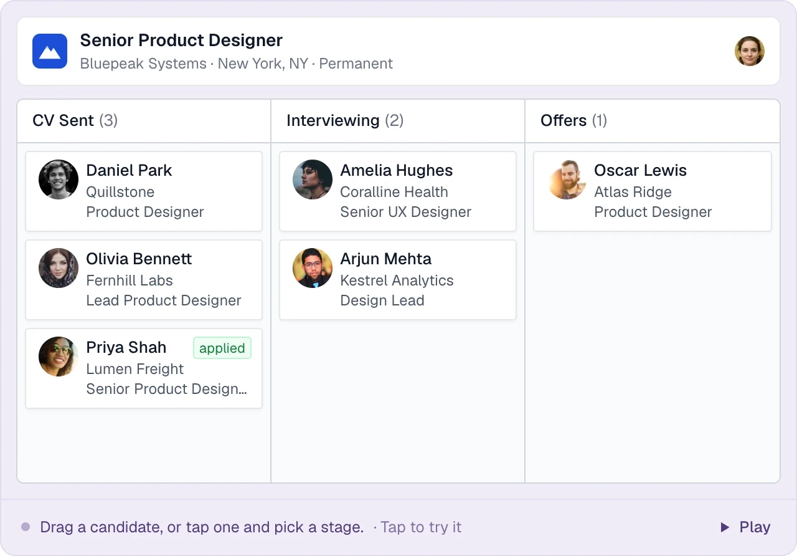Click the Lead Product Designer role text
The width and height of the screenshot is (797, 556).
(164, 300)
